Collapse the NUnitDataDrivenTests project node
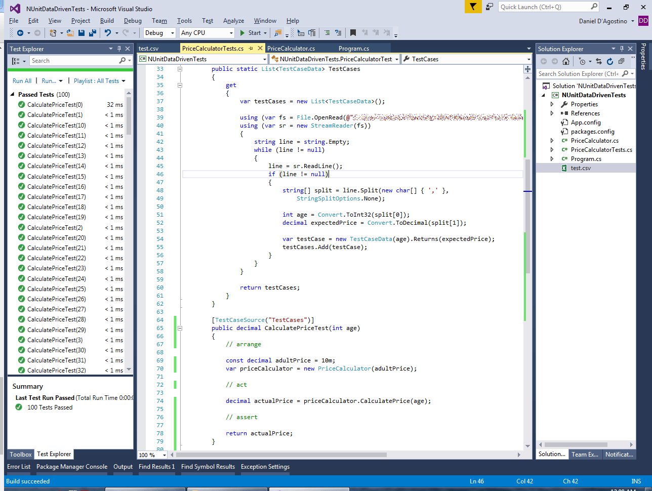 pyautogui.click(x=544, y=95)
